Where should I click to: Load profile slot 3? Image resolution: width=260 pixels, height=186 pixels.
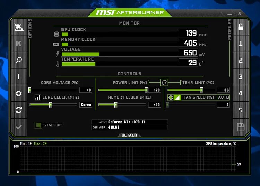click(x=241, y=77)
